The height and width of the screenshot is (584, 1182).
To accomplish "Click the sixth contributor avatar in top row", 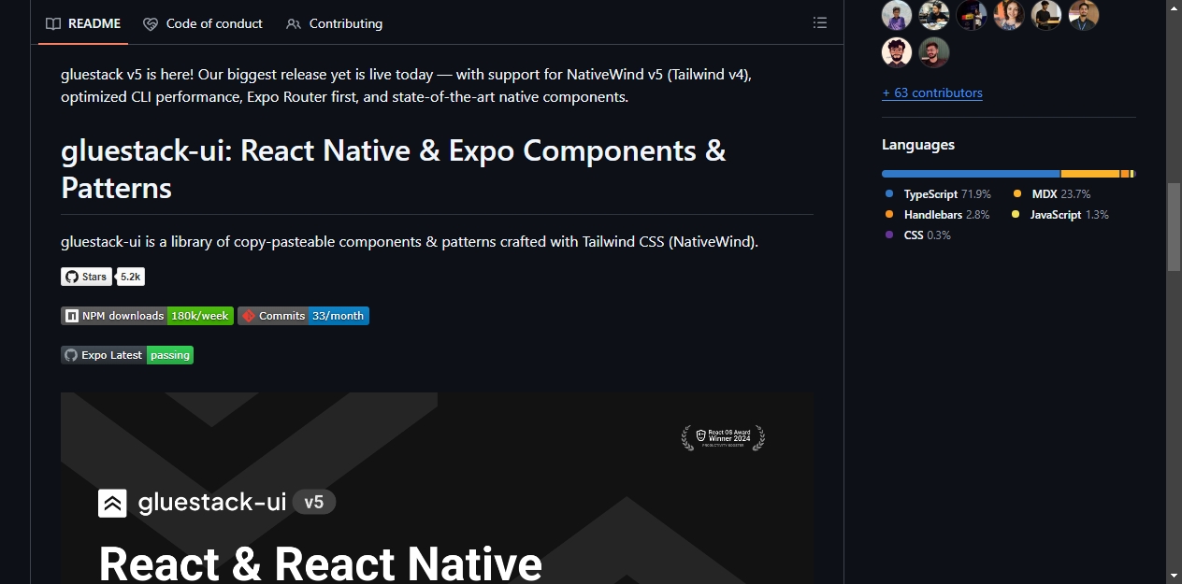I will point(1084,15).
